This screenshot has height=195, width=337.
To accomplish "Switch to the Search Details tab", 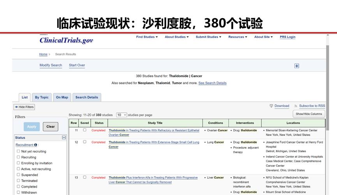I will click(x=86, y=97).
